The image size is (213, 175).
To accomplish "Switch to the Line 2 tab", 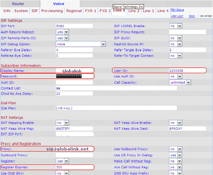I will [134, 11].
